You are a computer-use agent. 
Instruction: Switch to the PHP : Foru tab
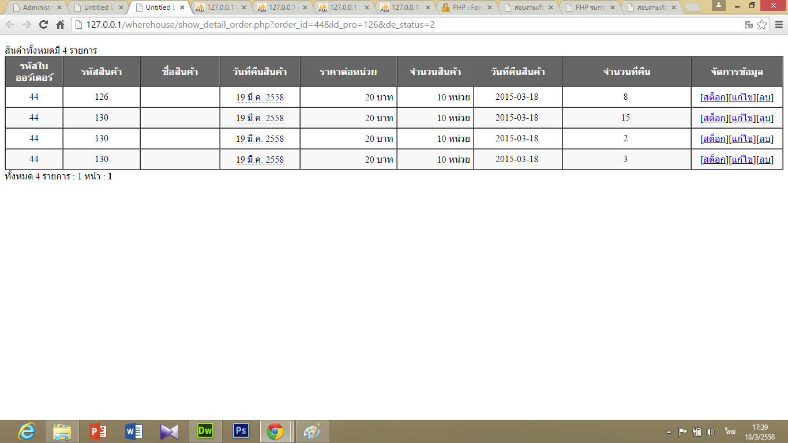[x=468, y=7]
